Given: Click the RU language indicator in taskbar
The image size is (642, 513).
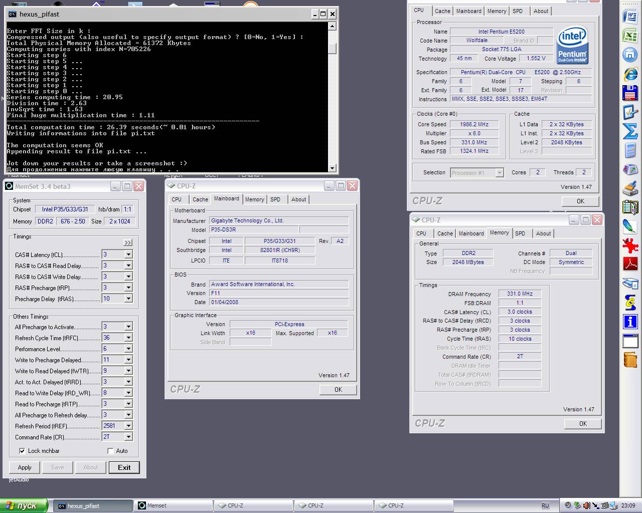Looking at the screenshot, I should click(545, 506).
